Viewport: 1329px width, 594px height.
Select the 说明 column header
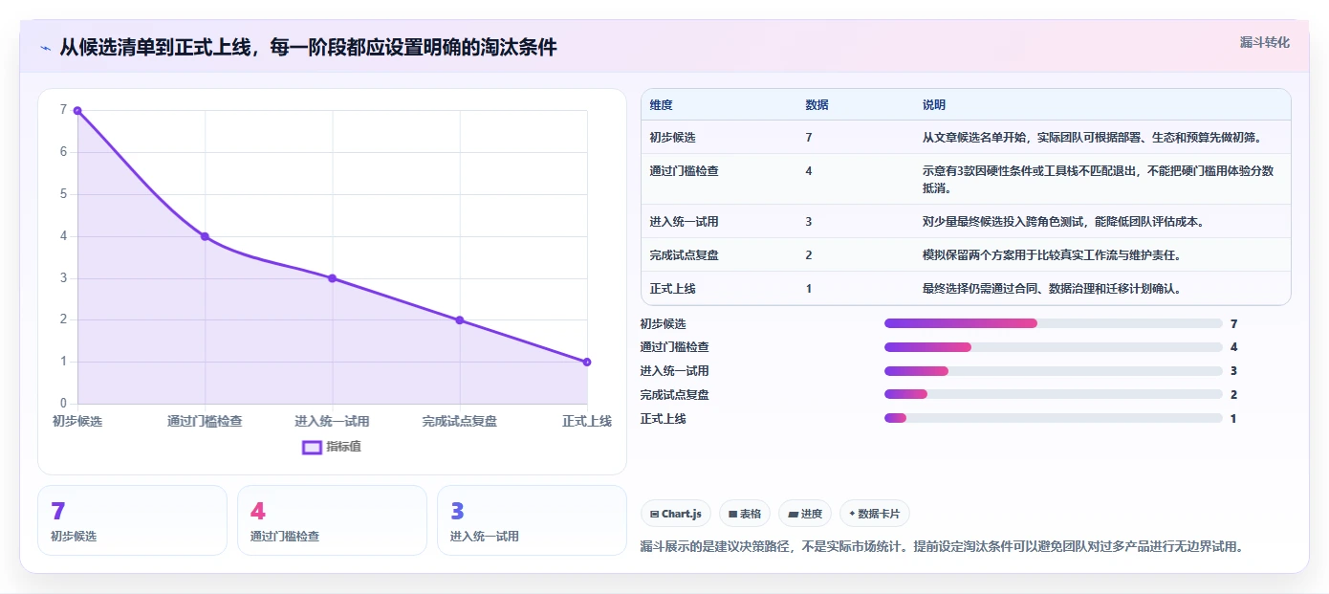point(933,105)
